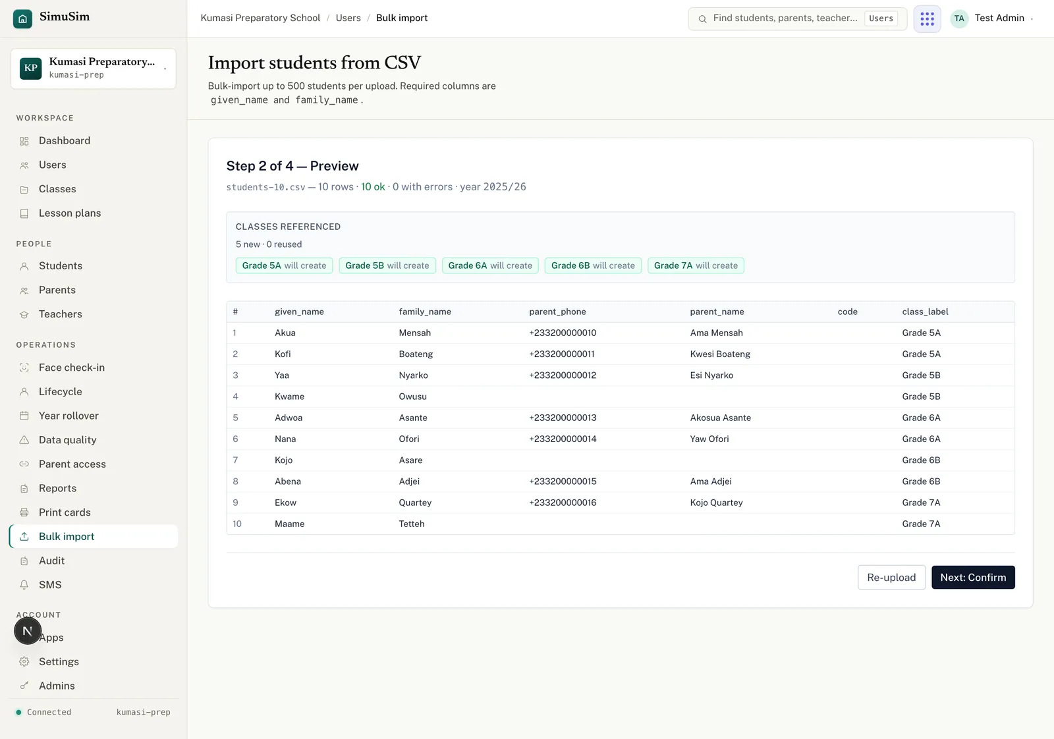1054x739 pixels.
Task: Click Akosua Asante parent name
Action: [x=721, y=418]
